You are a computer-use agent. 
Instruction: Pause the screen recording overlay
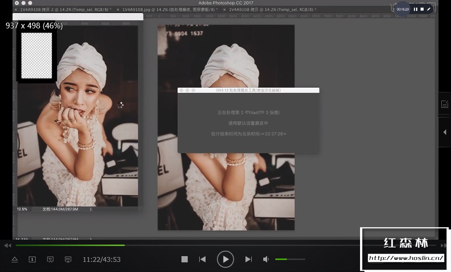[415, 9]
